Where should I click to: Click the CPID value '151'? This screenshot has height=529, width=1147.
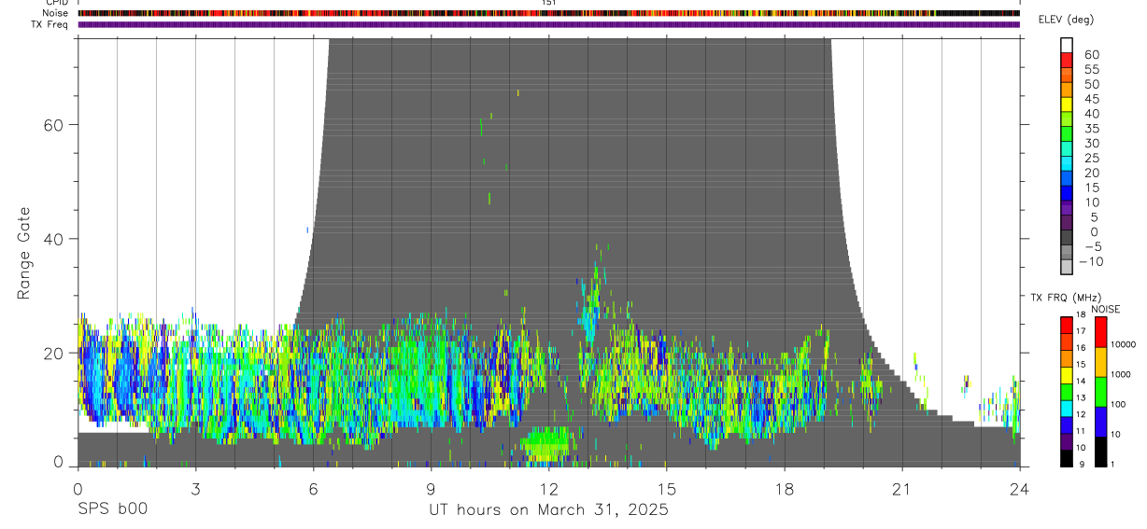click(x=550, y=3)
